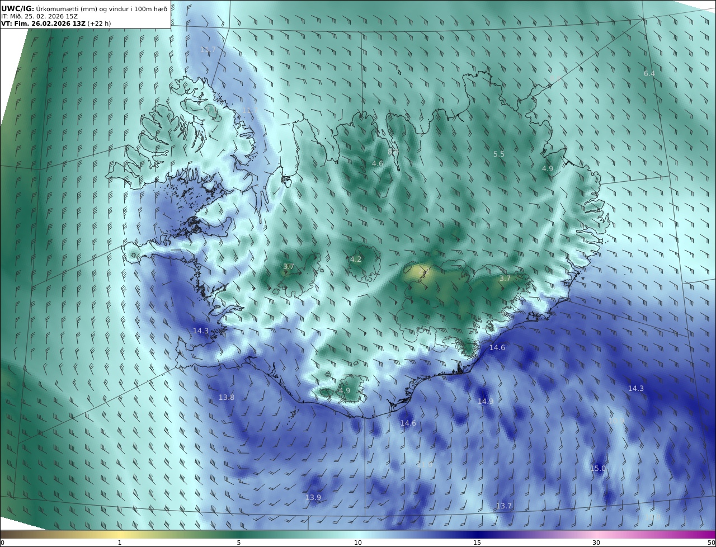The width and height of the screenshot is (716, 547).
Task: Click the 5.5 value label on the map
Action: click(x=498, y=154)
